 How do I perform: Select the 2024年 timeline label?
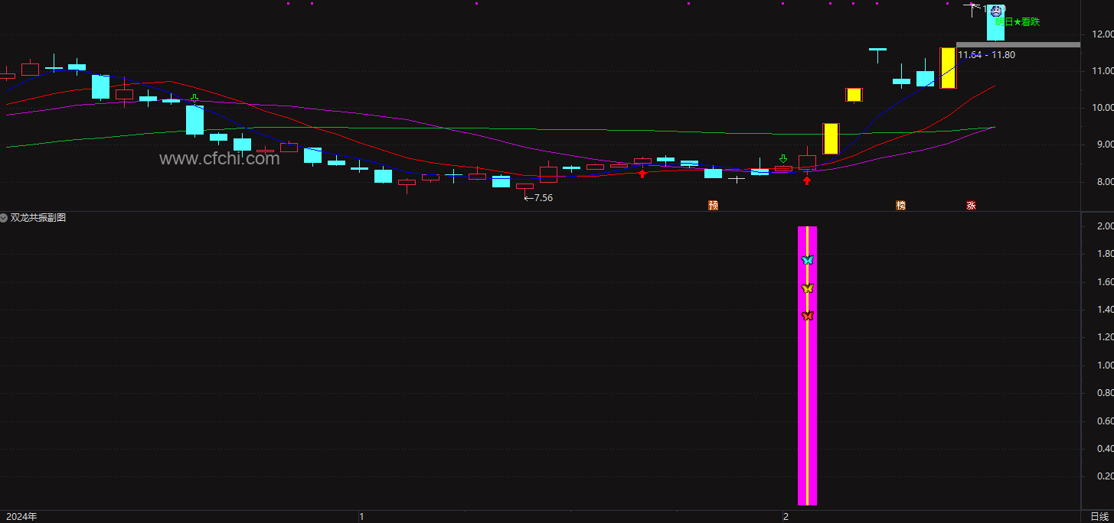(x=21, y=517)
